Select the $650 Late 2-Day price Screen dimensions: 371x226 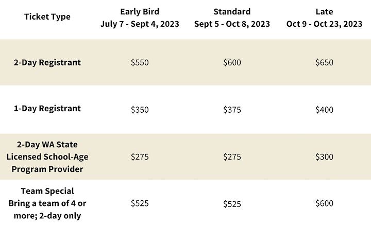pos(325,62)
